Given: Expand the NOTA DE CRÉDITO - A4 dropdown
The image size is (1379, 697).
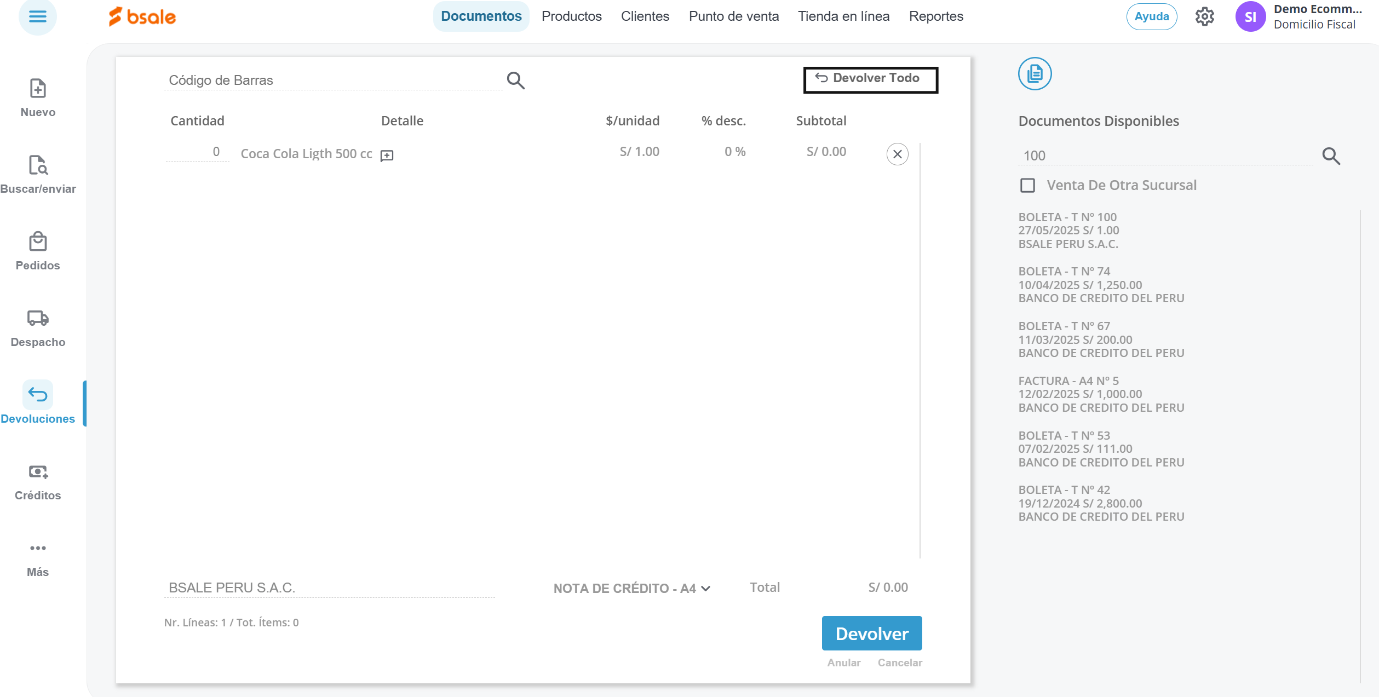Looking at the screenshot, I should pos(631,588).
